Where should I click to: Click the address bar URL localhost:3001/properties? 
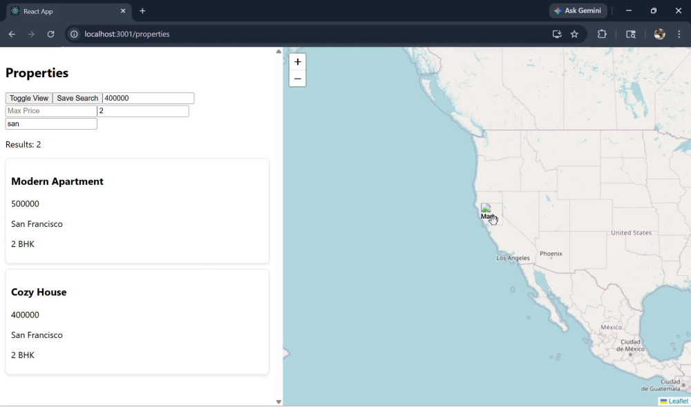127,34
